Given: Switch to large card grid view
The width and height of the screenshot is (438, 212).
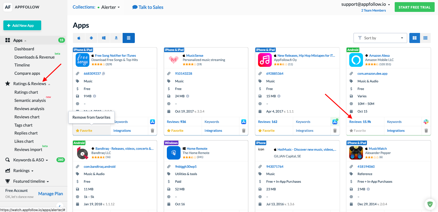Looking at the screenshot, I should point(415,38).
